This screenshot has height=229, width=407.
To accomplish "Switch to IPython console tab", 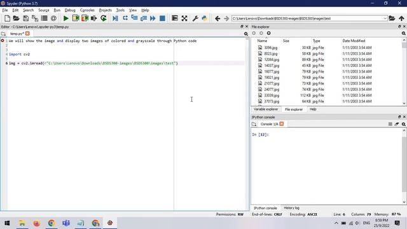I will (265, 208).
